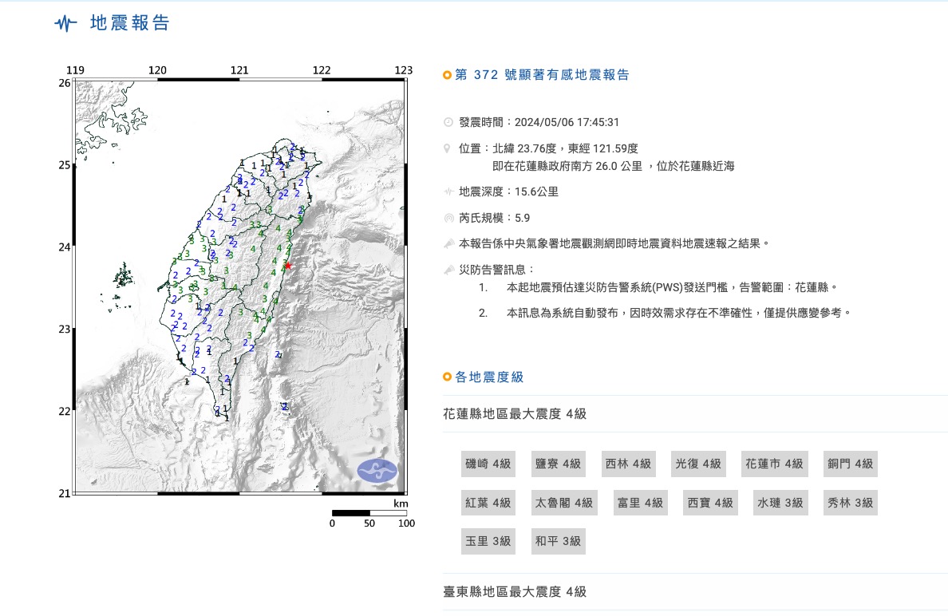This screenshot has height=616, width=948.
Task: Select the 銅門 4級 station tag
Action: click(850, 464)
